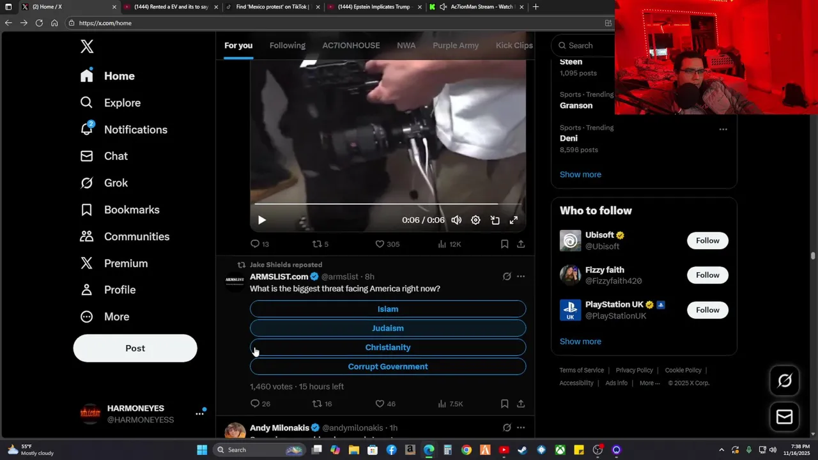Show more trending topics
Viewport: 818px width, 460px height.
click(x=580, y=174)
